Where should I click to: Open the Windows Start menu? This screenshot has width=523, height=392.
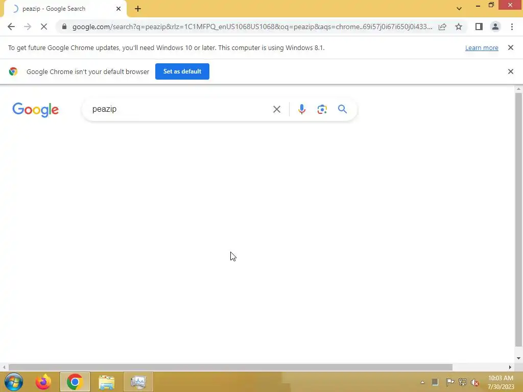(14, 382)
